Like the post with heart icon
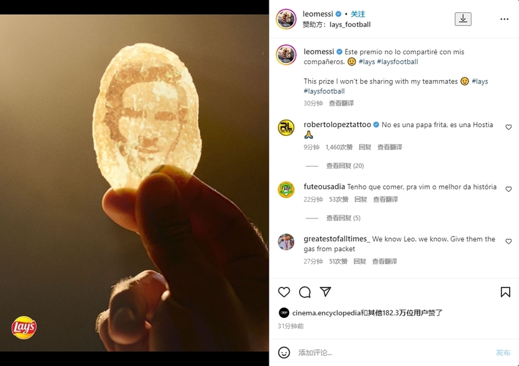Viewport: 519px width, 366px height. (x=284, y=292)
